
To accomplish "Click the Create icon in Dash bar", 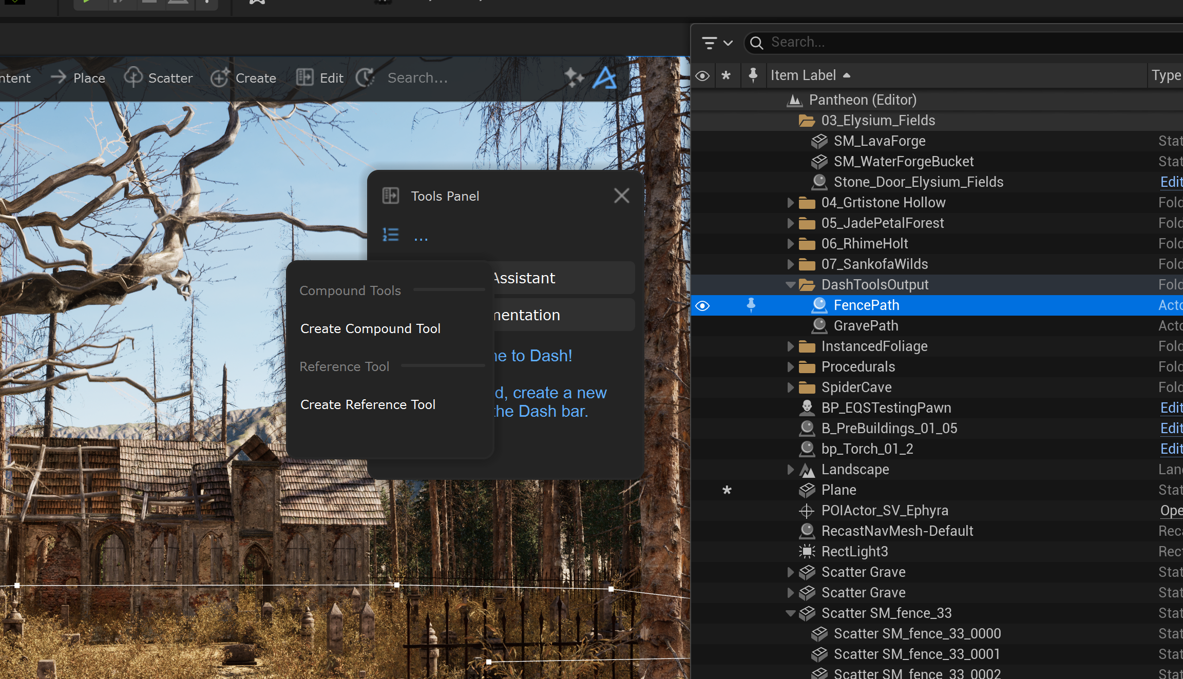I will click(x=220, y=77).
